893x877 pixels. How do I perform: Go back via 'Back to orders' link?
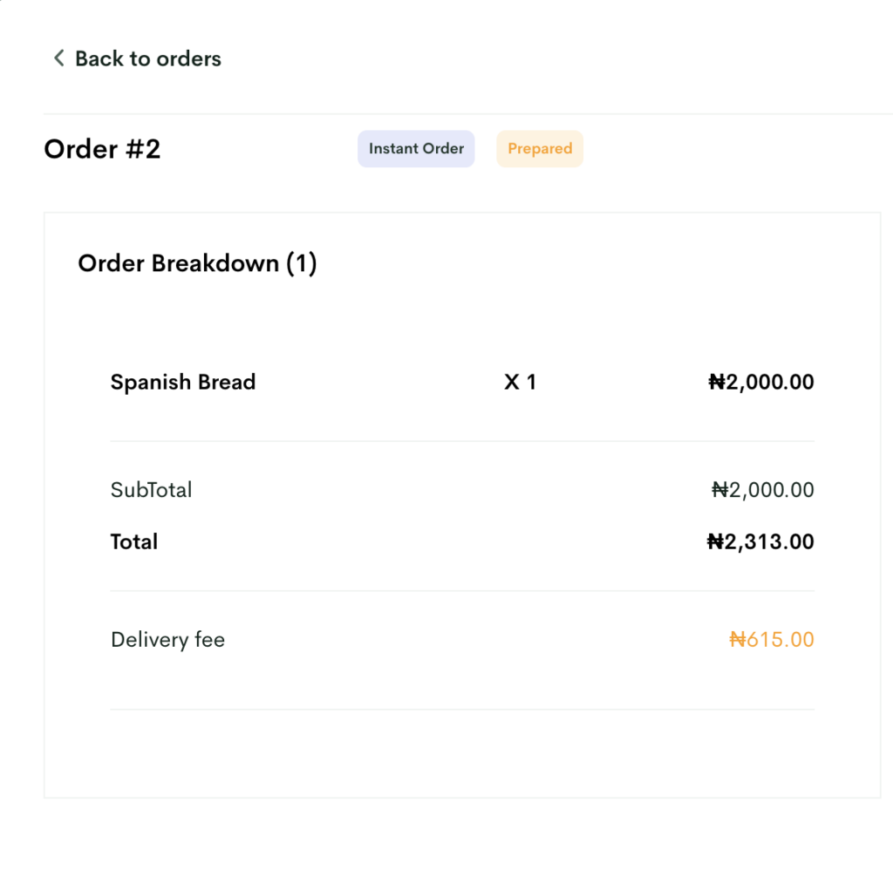click(x=137, y=58)
